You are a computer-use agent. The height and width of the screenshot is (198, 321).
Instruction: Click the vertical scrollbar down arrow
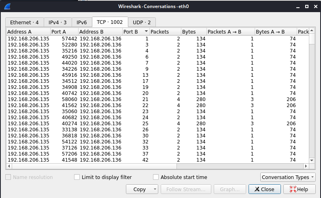pos(312,160)
